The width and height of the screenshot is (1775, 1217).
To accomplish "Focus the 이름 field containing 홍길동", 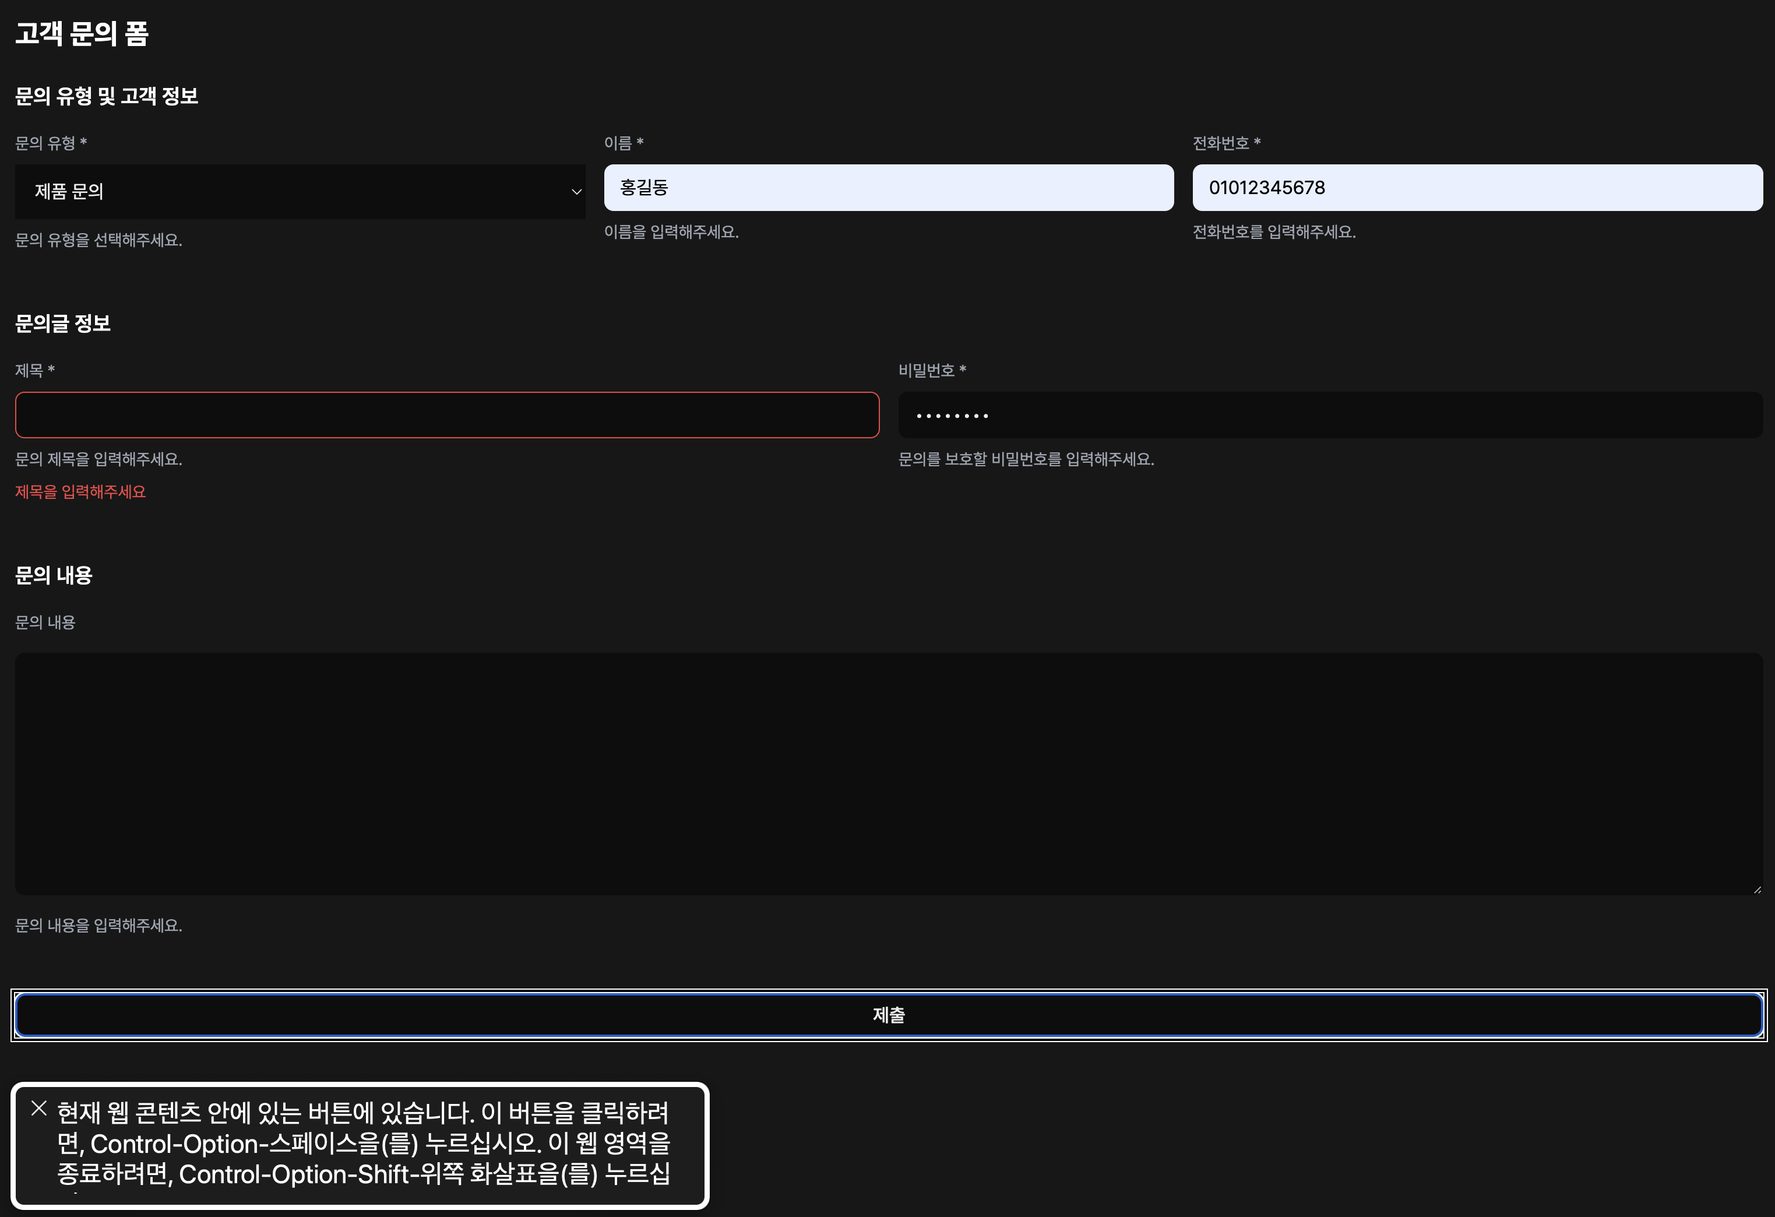I will point(888,187).
